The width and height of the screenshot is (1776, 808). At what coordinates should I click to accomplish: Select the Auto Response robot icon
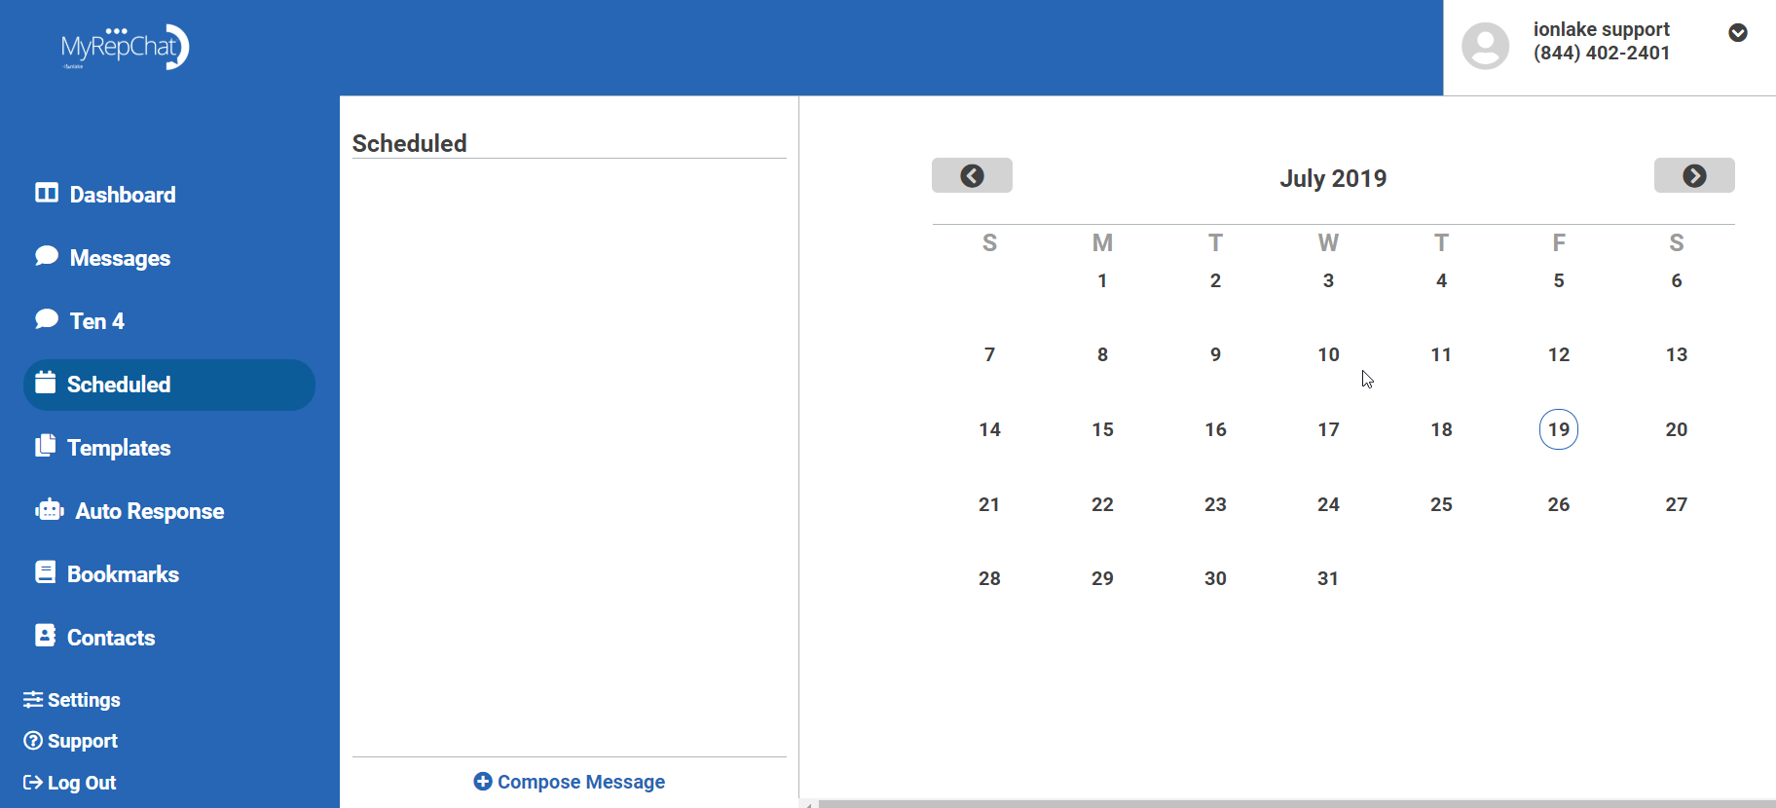pos(50,510)
